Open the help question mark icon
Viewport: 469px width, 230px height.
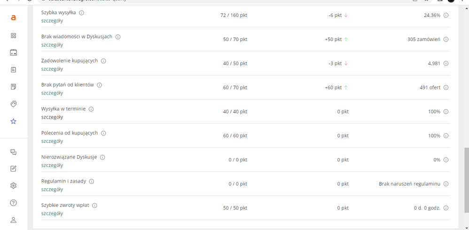pos(13,203)
